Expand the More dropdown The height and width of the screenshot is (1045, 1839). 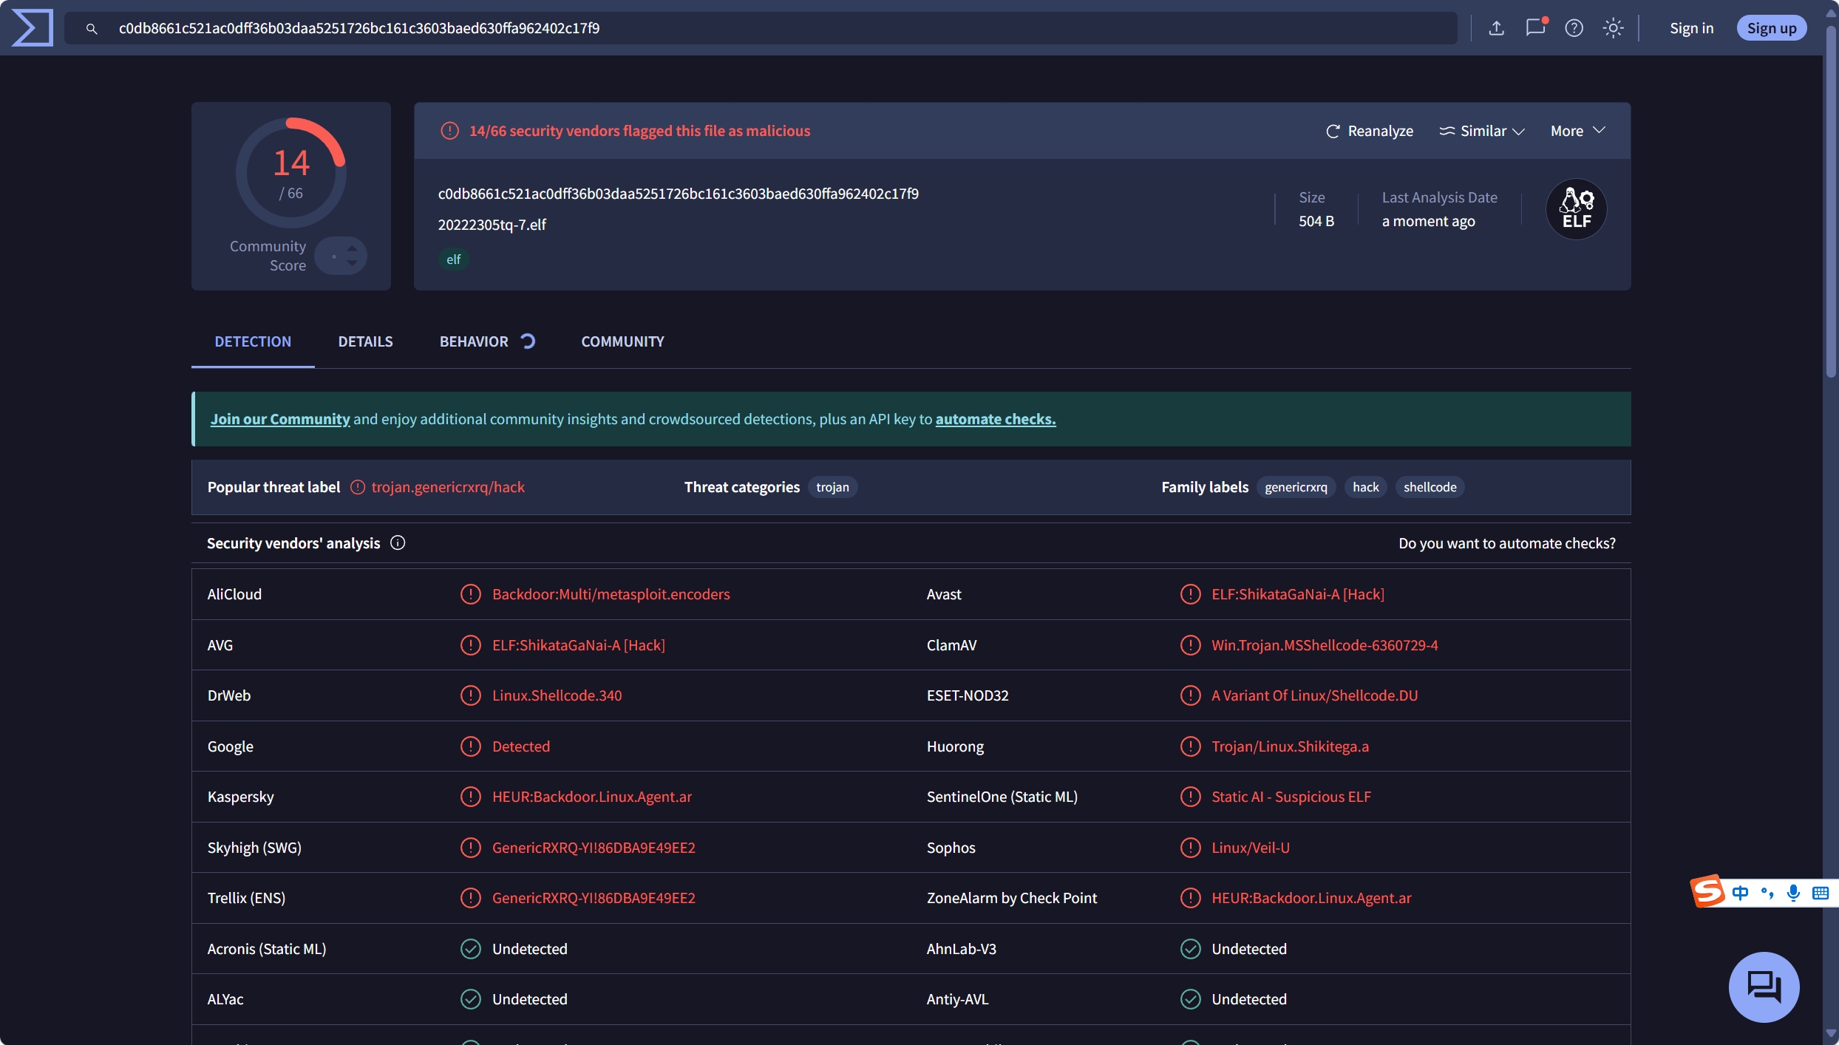click(x=1578, y=131)
